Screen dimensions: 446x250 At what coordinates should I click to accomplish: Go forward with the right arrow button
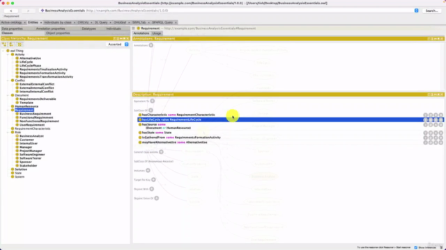point(28,11)
